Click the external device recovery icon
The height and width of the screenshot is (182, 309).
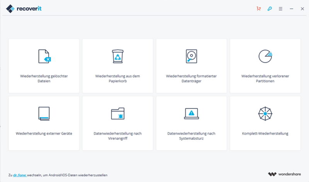44,114
